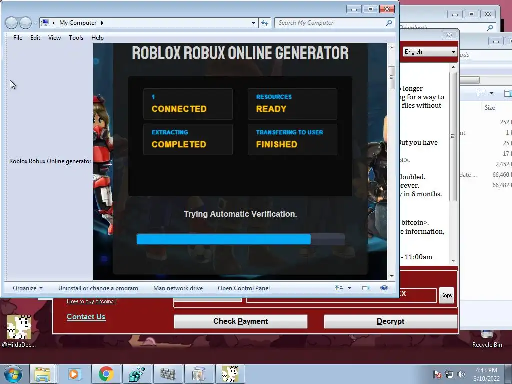Click Open Control Panel
This screenshot has width=512, height=384.
coord(244,288)
